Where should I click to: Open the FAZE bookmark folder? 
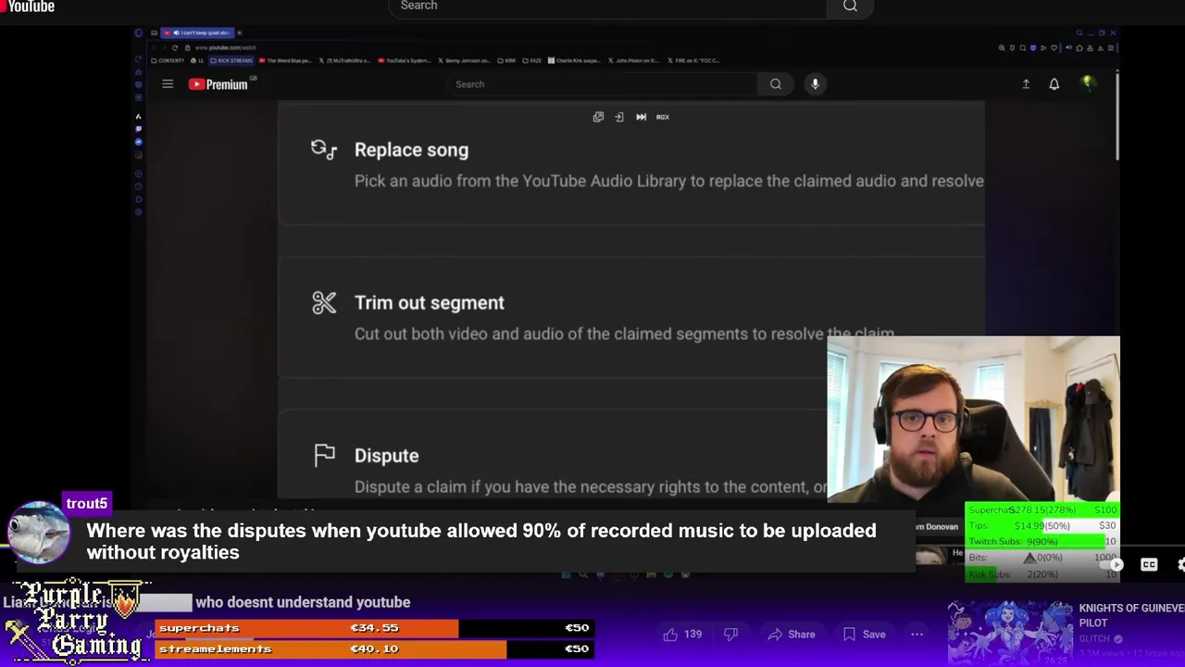click(531, 60)
